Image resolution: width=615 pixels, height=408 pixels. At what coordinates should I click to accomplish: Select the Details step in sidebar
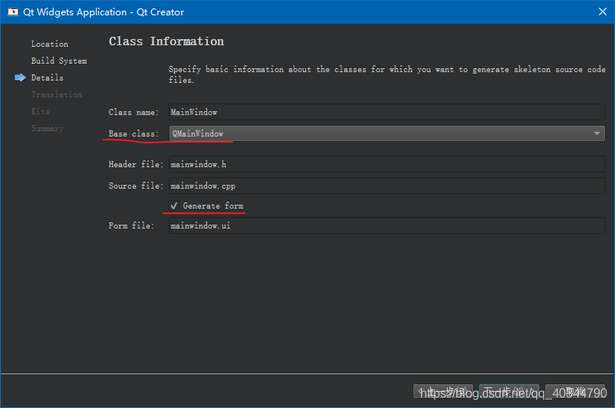(x=48, y=77)
